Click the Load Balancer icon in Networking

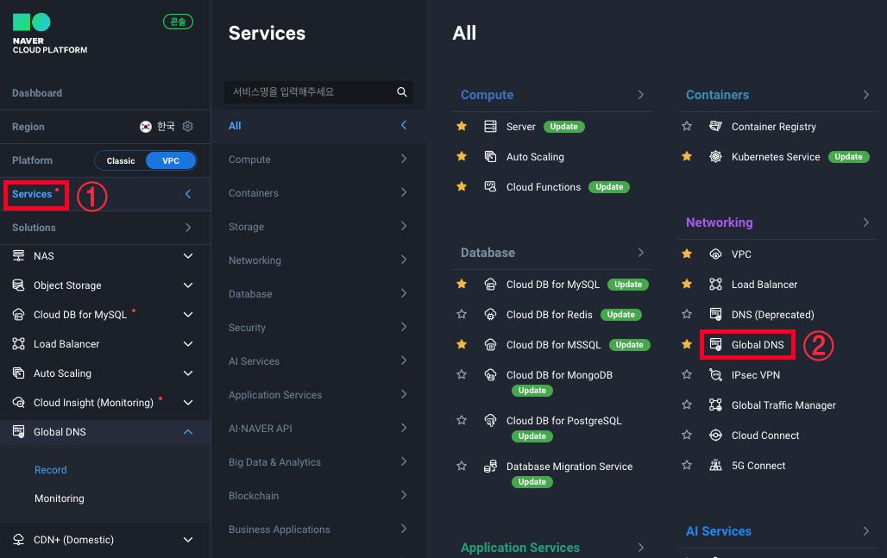point(715,284)
